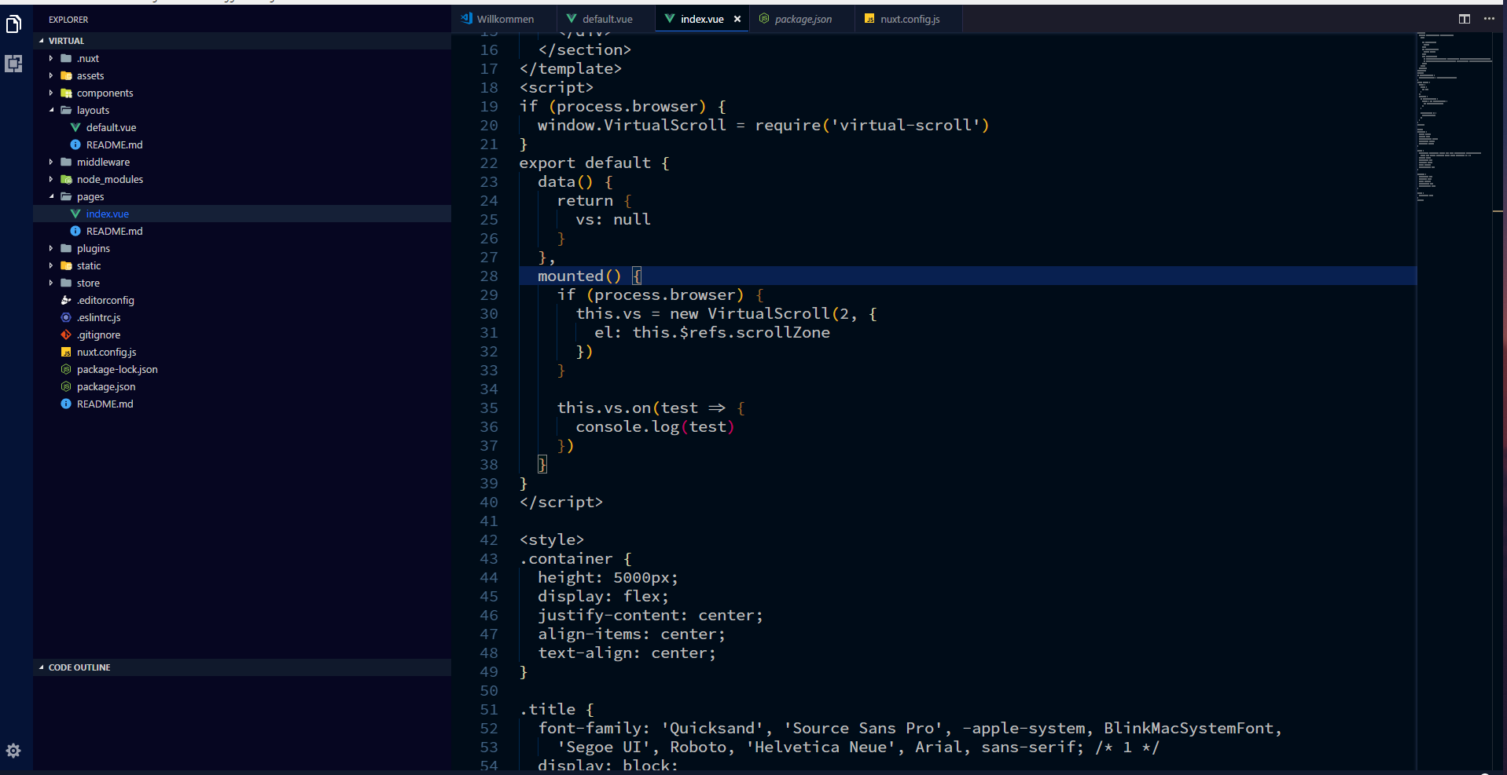Image resolution: width=1507 pixels, height=775 pixels.
Task: Collapse the layouts folder arrow
Action: pyautogui.click(x=51, y=110)
